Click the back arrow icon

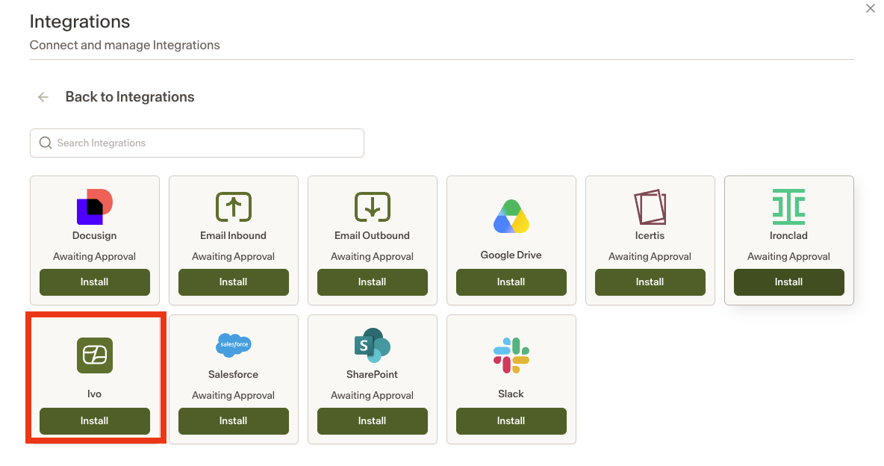tap(43, 98)
